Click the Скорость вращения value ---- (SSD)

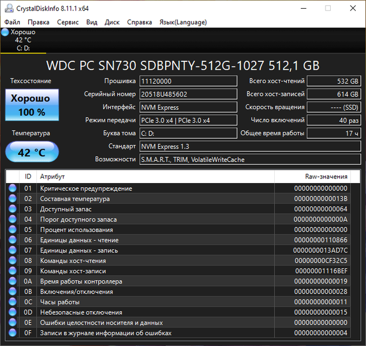point(334,107)
